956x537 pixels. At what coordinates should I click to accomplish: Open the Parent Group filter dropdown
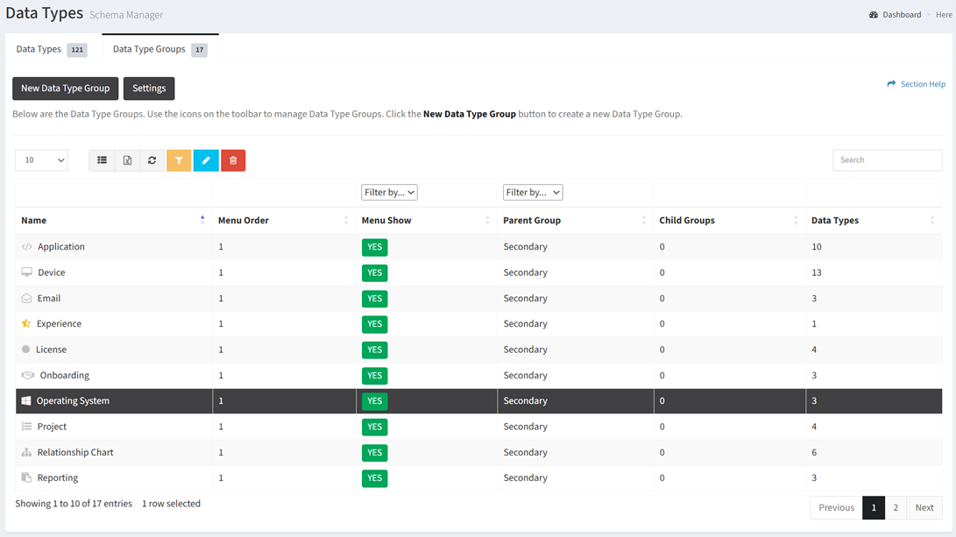(x=533, y=192)
